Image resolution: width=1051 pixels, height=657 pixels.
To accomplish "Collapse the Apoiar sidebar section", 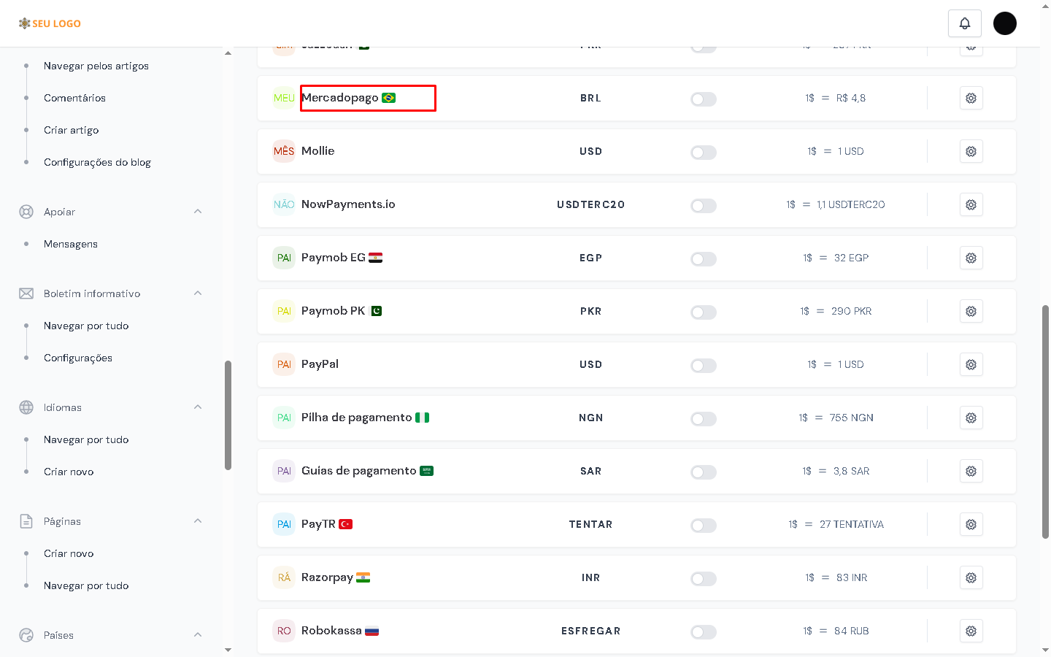I will [198, 212].
